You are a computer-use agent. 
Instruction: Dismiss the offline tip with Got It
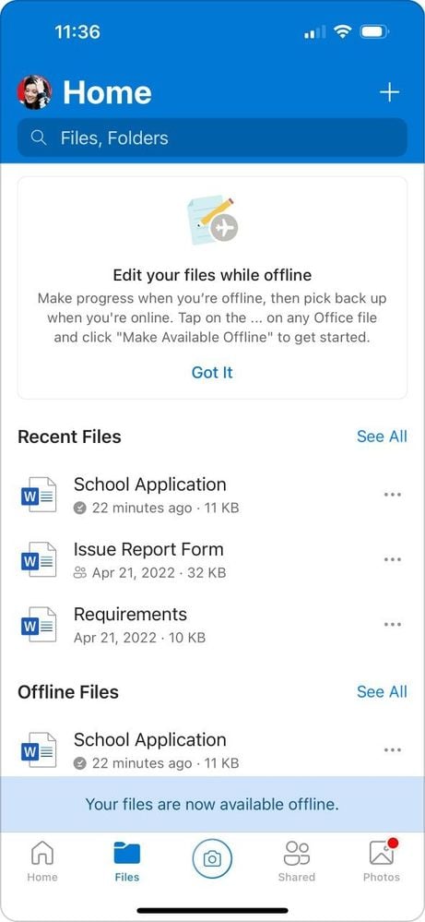point(212,372)
